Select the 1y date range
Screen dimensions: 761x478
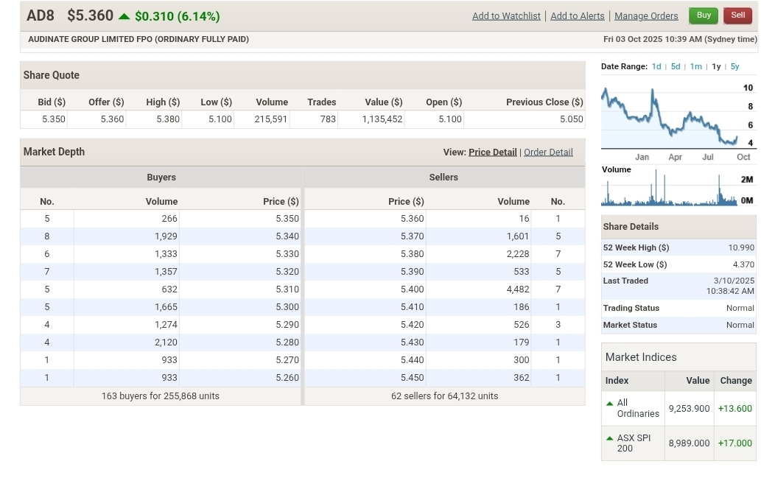(x=716, y=67)
